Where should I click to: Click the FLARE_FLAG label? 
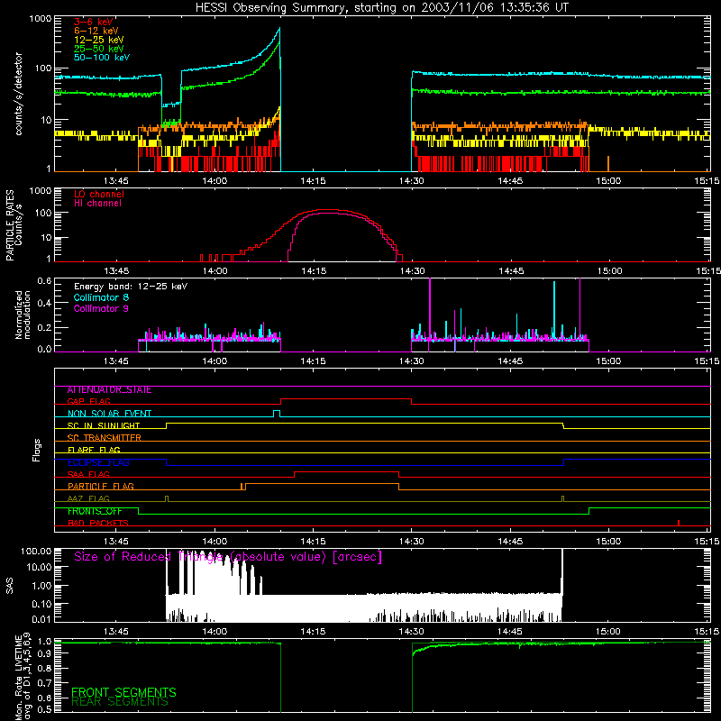pyautogui.click(x=94, y=450)
